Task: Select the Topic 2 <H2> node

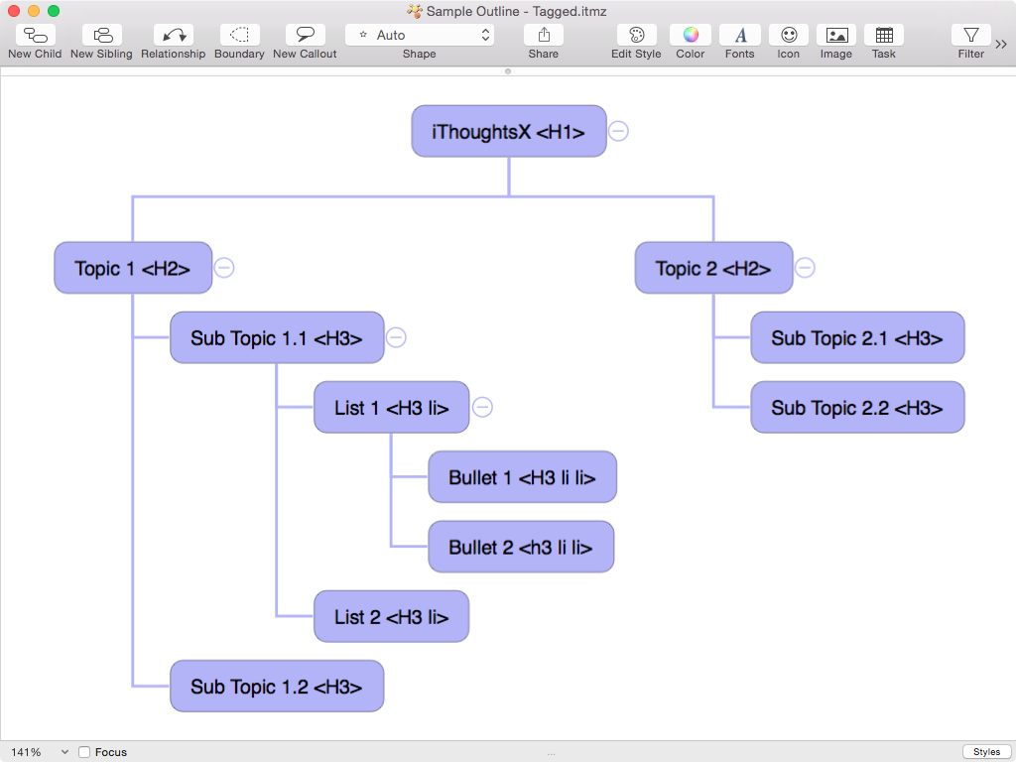Action: pos(714,268)
